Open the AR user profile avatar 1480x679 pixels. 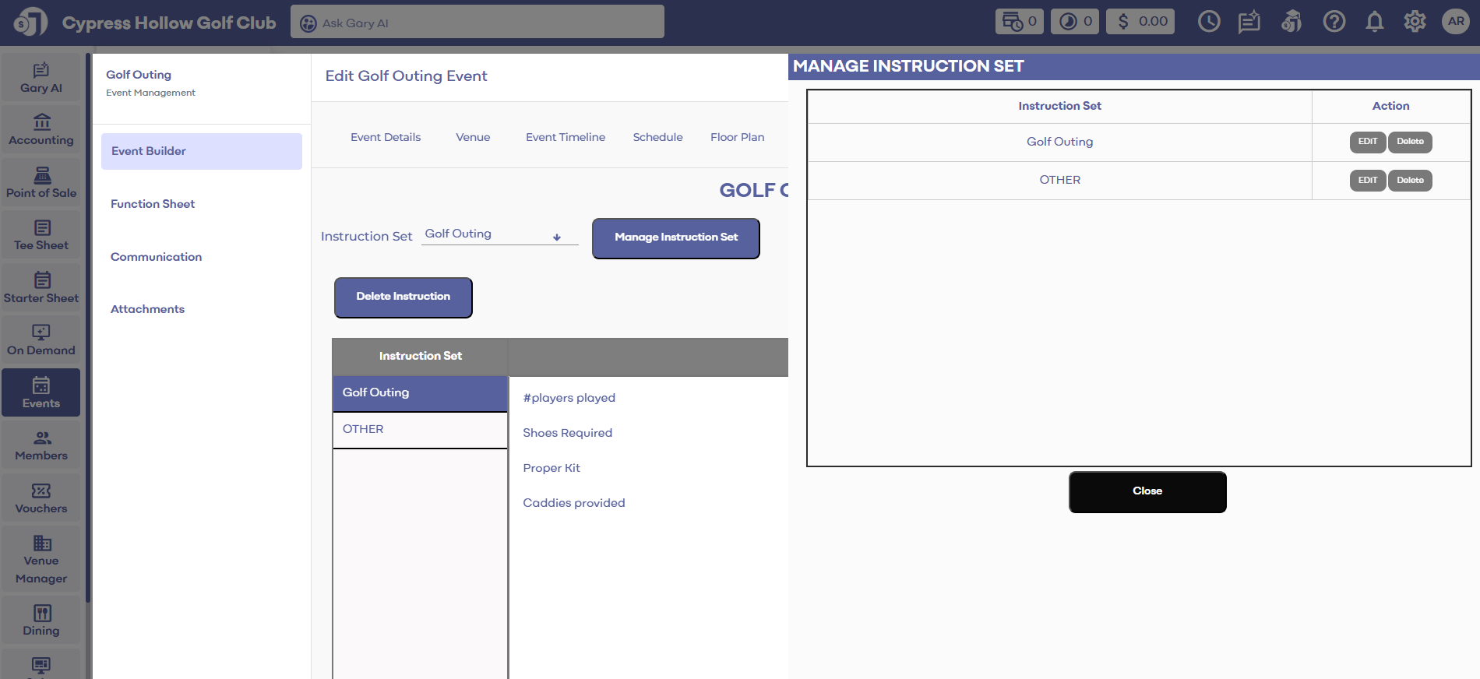[1455, 22]
